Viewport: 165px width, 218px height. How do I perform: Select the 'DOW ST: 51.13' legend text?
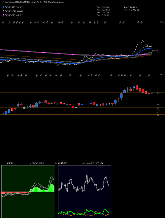[14, 7]
